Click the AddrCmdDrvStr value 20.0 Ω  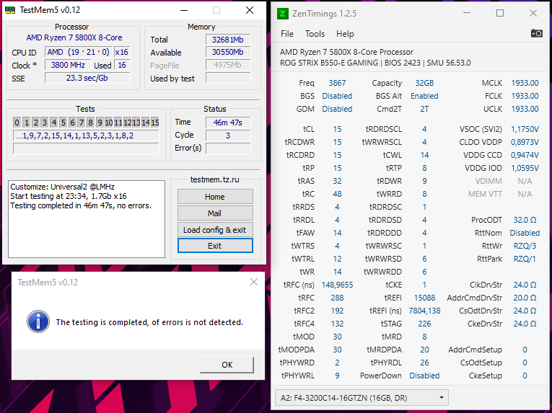pyautogui.click(x=525, y=298)
